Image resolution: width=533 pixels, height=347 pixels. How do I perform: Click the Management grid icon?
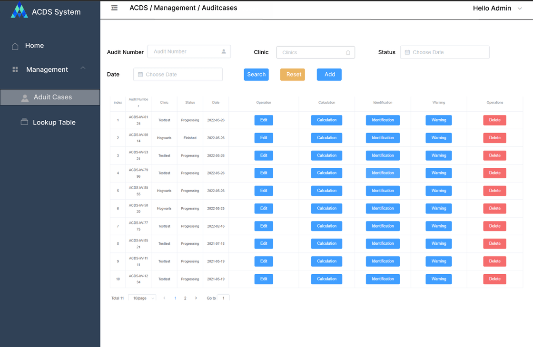pos(15,69)
